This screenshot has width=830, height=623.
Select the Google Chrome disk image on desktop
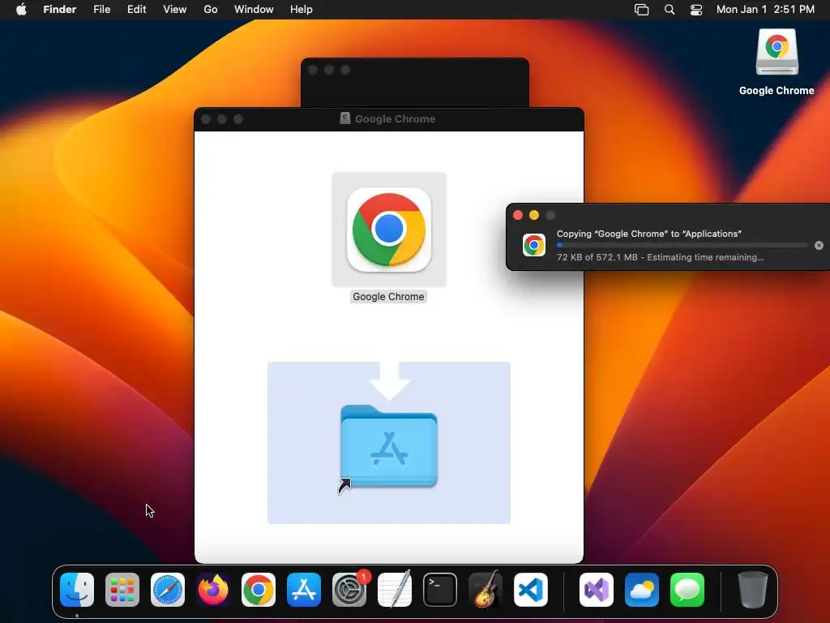(777, 52)
